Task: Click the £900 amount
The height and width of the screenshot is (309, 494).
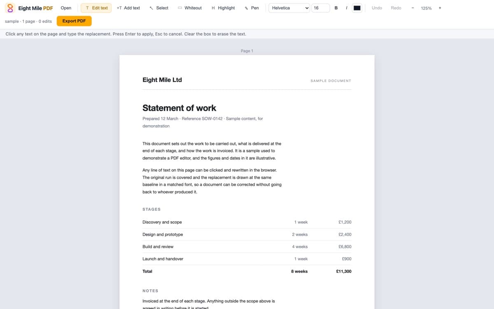Action: (347, 259)
